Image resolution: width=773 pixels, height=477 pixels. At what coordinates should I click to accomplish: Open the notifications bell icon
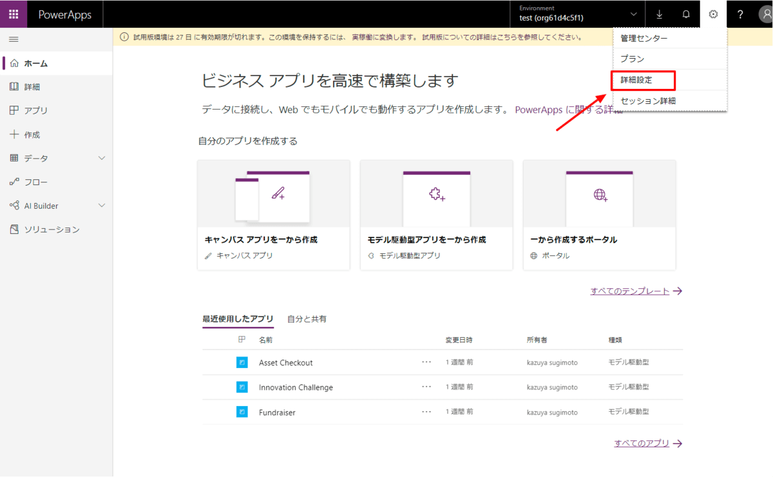[x=686, y=14]
